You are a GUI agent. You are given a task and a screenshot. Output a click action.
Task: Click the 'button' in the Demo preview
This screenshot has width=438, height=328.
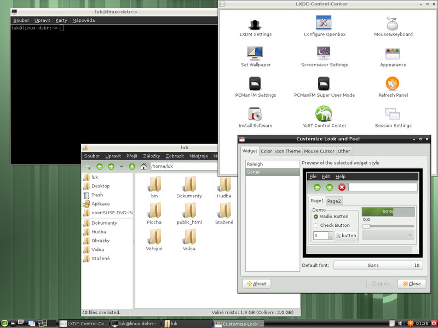346,236
